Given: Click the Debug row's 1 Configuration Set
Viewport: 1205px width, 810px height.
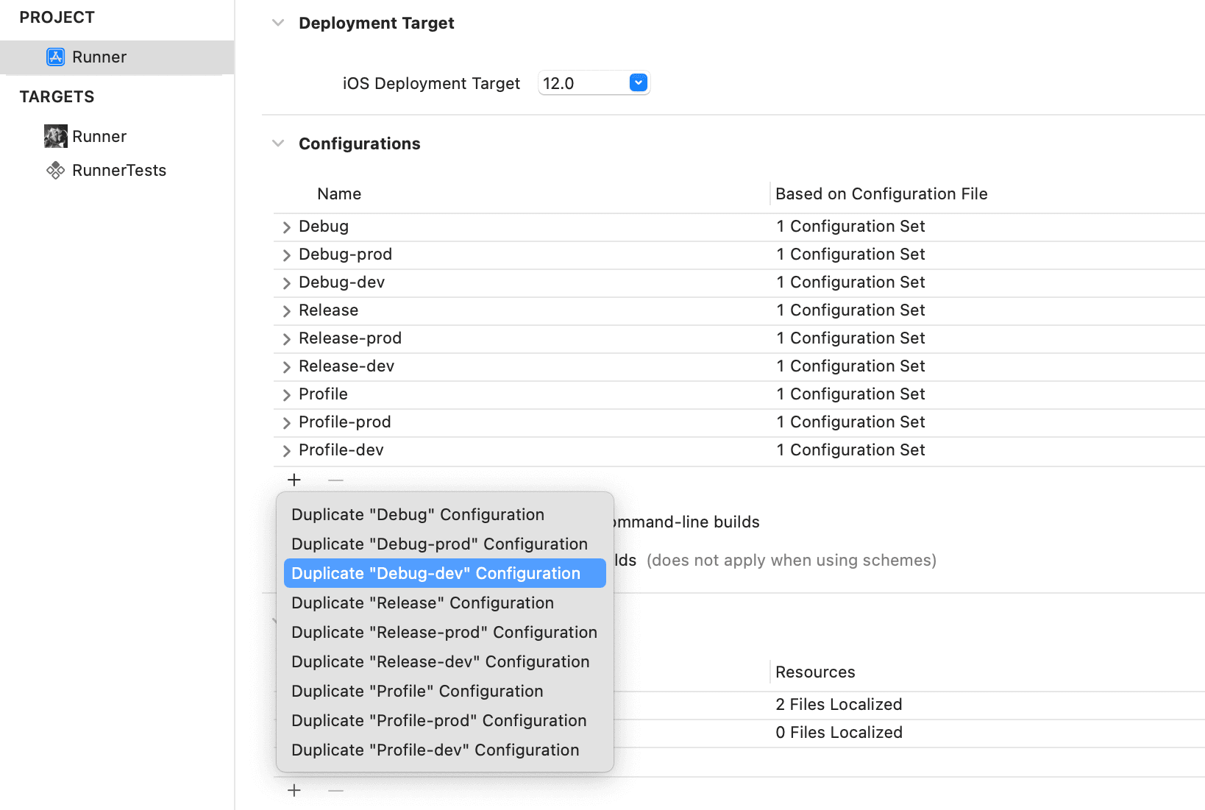Looking at the screenshot, I should 850,226.
